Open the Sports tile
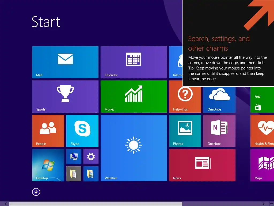Viewport: 274px width, 206px height. pos(65,97)
